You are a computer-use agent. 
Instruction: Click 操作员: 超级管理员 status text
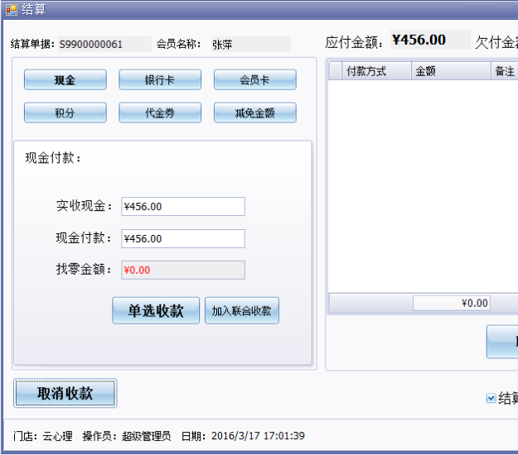point(127,436)
